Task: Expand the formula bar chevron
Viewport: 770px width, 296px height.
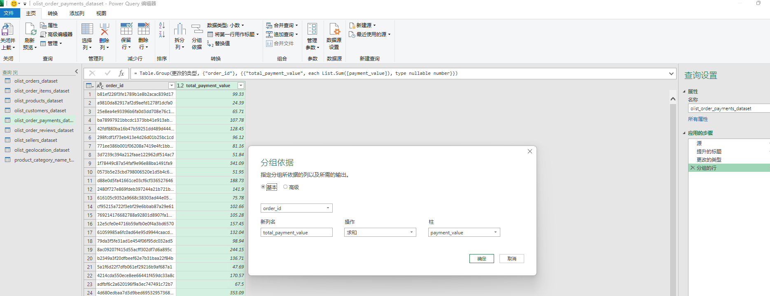Action: click(672, 74)
